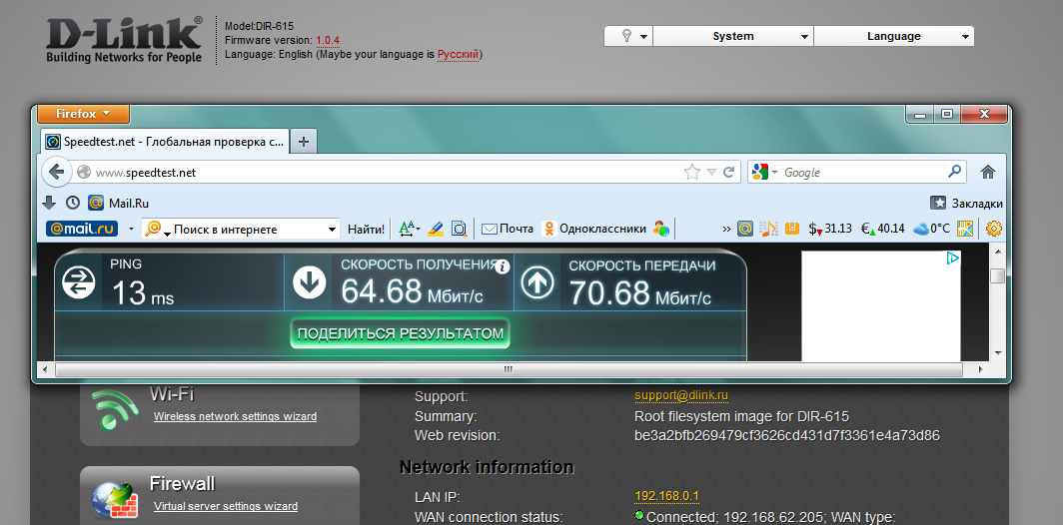Select the Speedtest.net browser tab
Viewport: 1063px width, 525px height.
pos(165,142)
